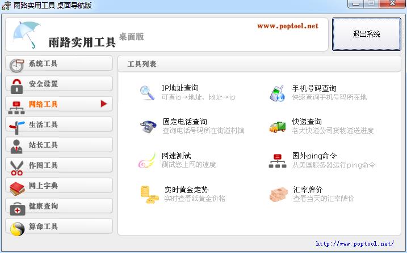Click the red scissors icon of 作图工具

tap(16, 168)
